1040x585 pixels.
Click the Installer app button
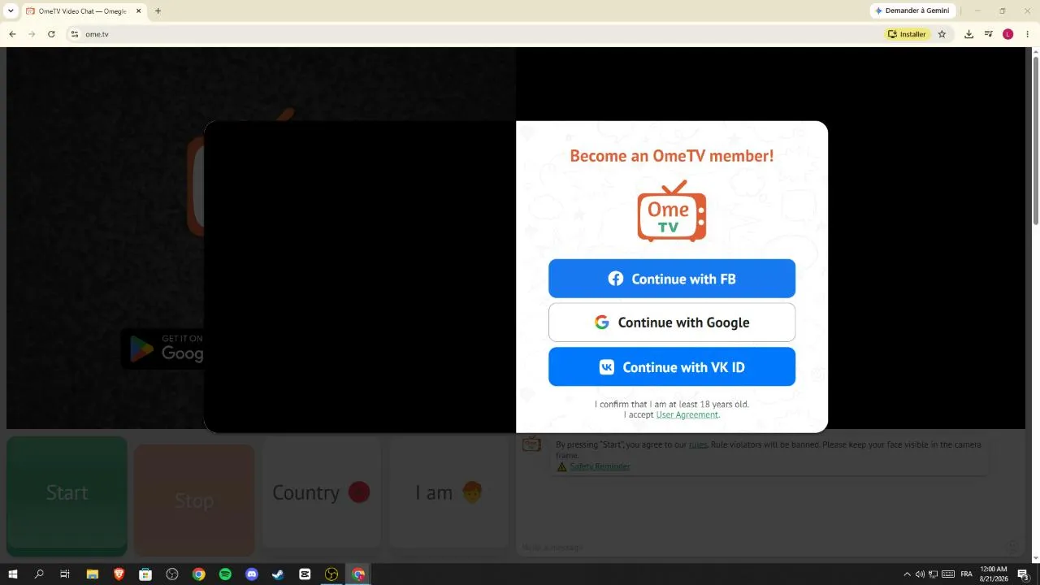point(907,34)
